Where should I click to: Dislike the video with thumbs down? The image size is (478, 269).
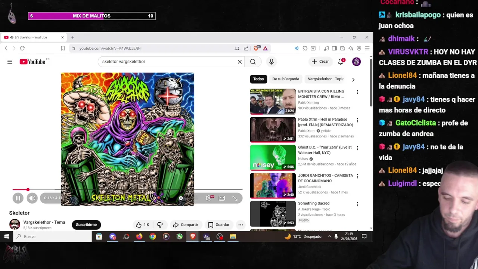point(160,225)
